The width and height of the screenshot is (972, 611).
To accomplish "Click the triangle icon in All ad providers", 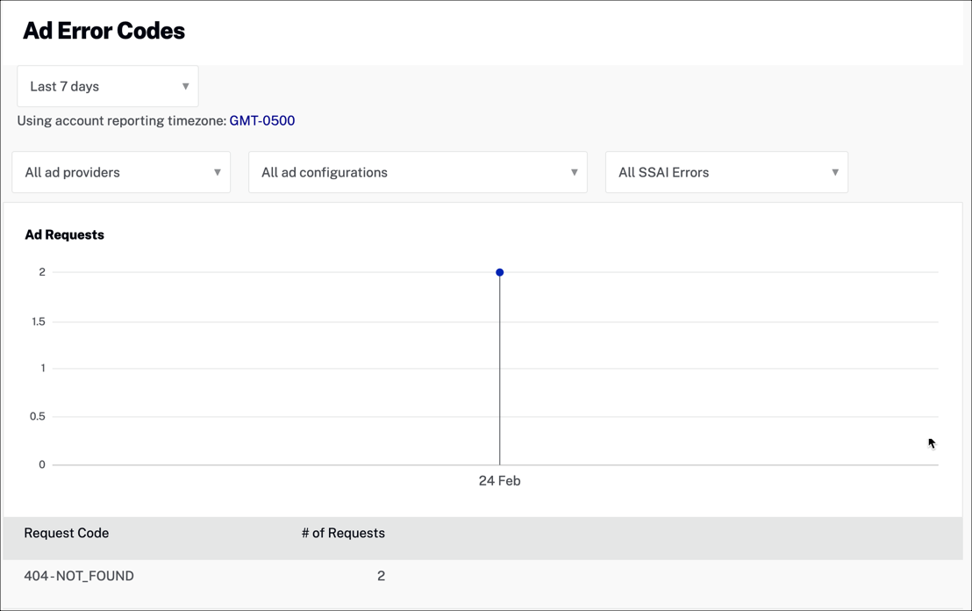I will [x=217, y=172].
